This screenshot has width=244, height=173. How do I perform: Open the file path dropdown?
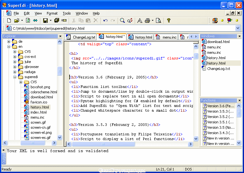coord(238,28)
